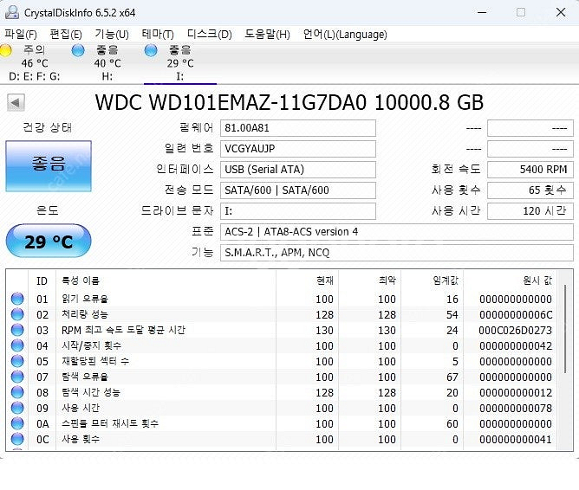
Task: Click the 최악 column header
Action: 369,281
